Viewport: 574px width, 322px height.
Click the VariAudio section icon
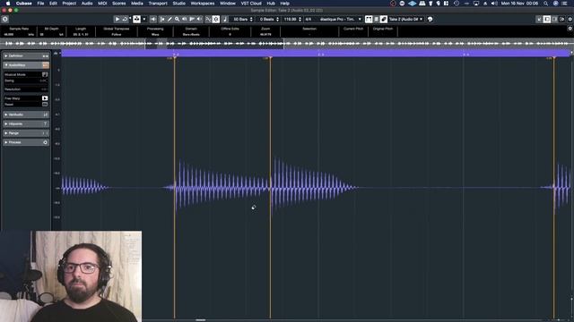46,114
